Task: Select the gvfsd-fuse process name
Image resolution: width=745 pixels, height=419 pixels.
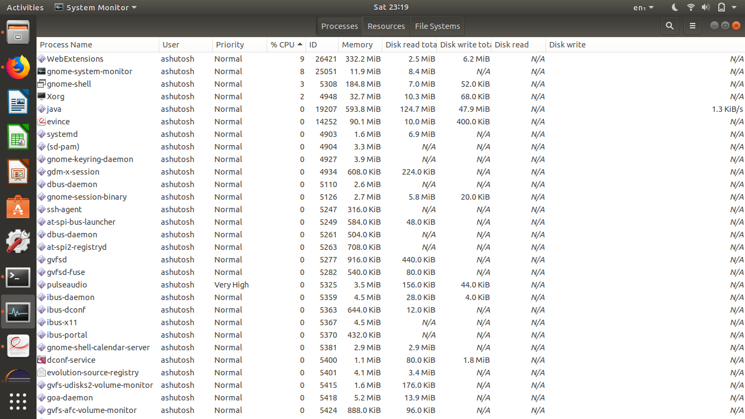Action: point(66,272)
